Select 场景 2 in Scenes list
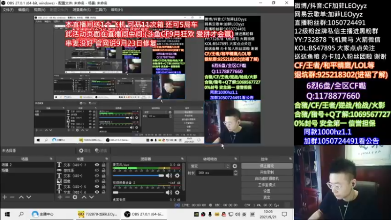The width and height of the screenshot is (391, 220). pos(27,165)
